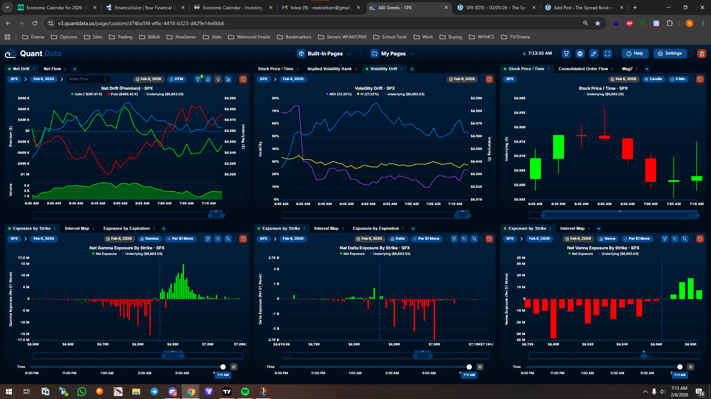
Task: Switch to the Net Flow tab
Action: tap(52, 69)
